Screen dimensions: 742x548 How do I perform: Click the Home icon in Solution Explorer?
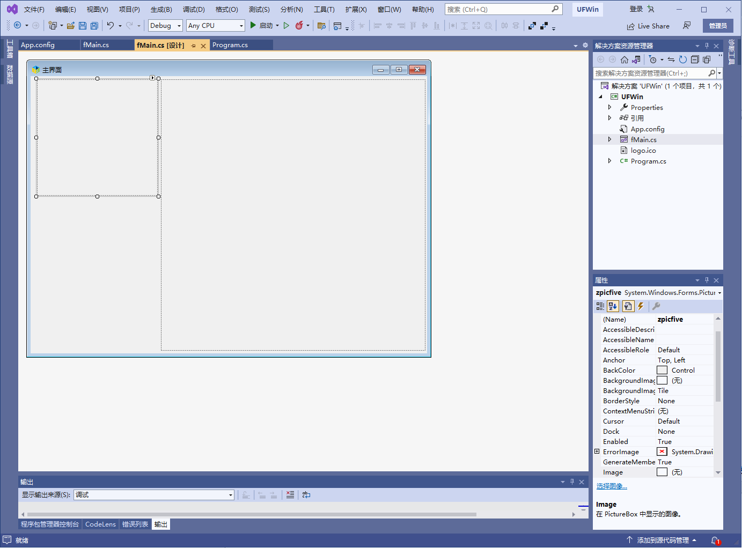click(x=624, y=60)
